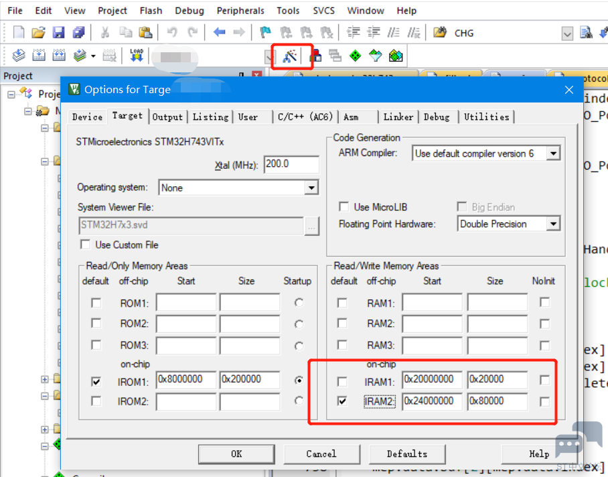Edit IROM1 Size field
This screenshot has width=608, height=477.
[x=250, y=380]
